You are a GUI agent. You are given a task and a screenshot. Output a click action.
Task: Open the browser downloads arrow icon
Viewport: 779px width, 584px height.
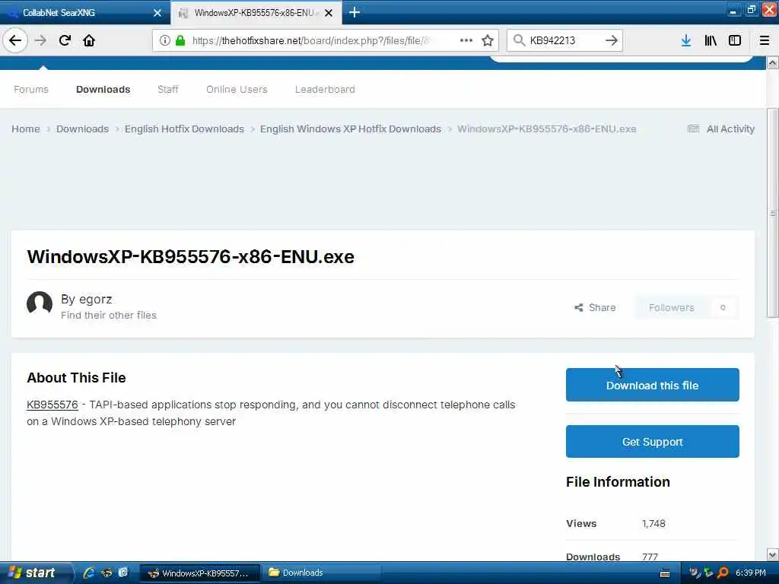coord(686,40)
